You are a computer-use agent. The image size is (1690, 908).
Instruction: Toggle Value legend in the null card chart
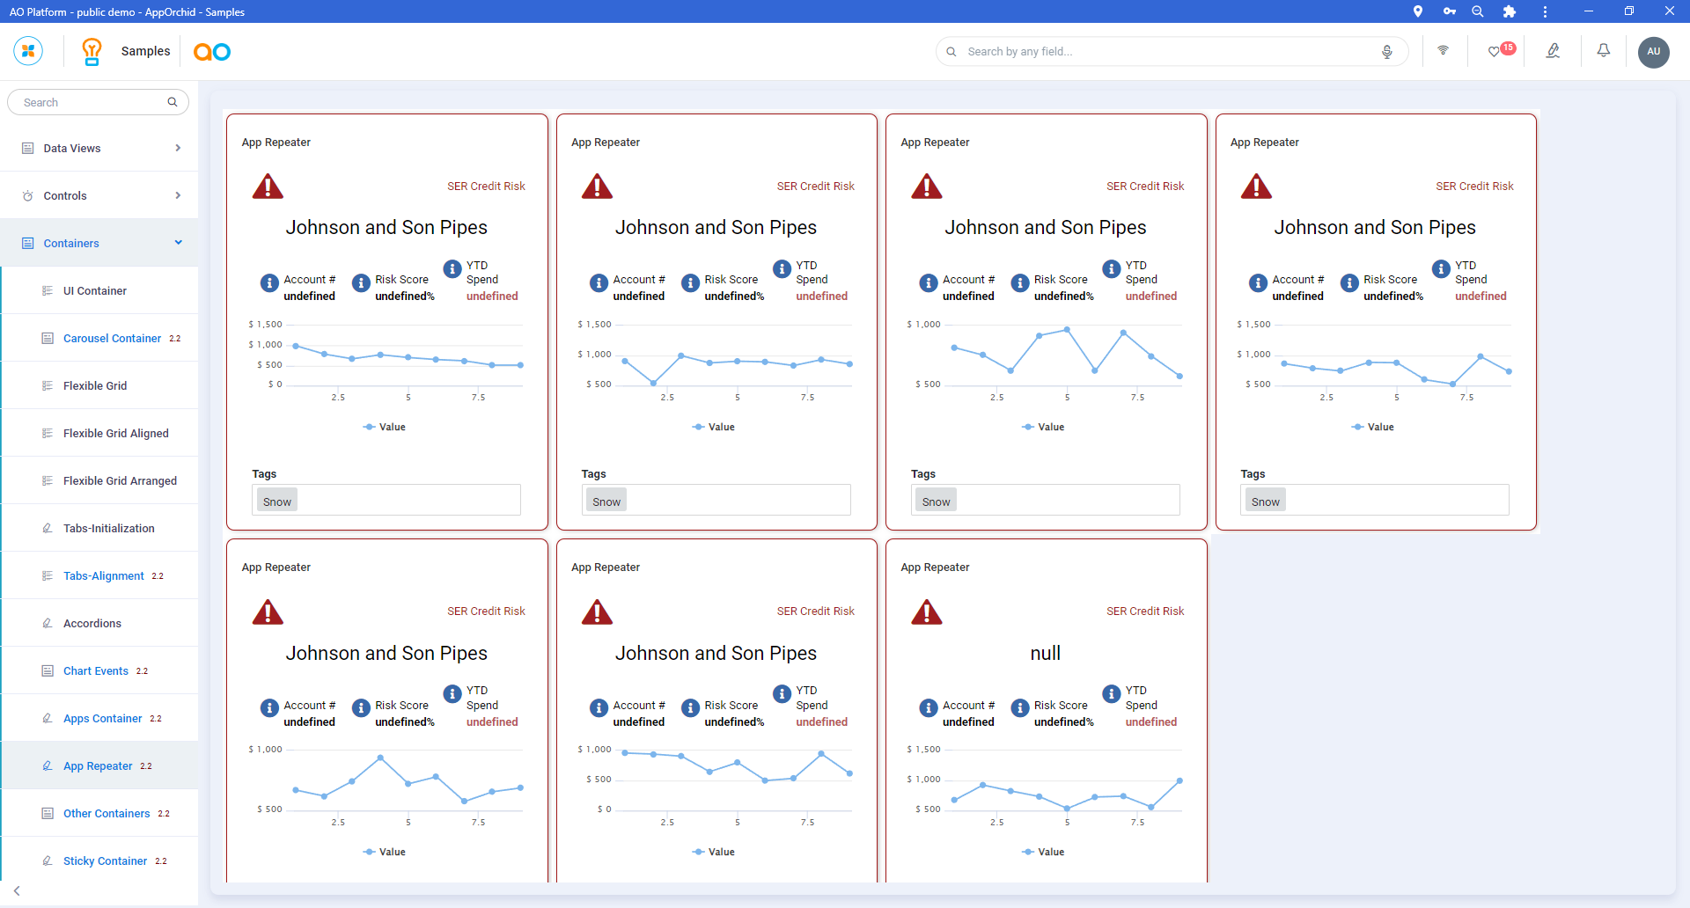[x=1043, y=852]
